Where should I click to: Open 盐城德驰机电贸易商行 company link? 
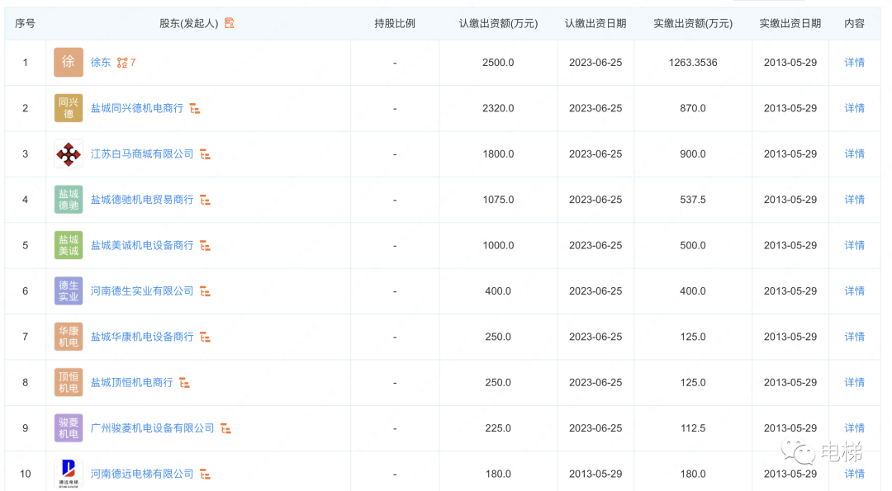142,200
